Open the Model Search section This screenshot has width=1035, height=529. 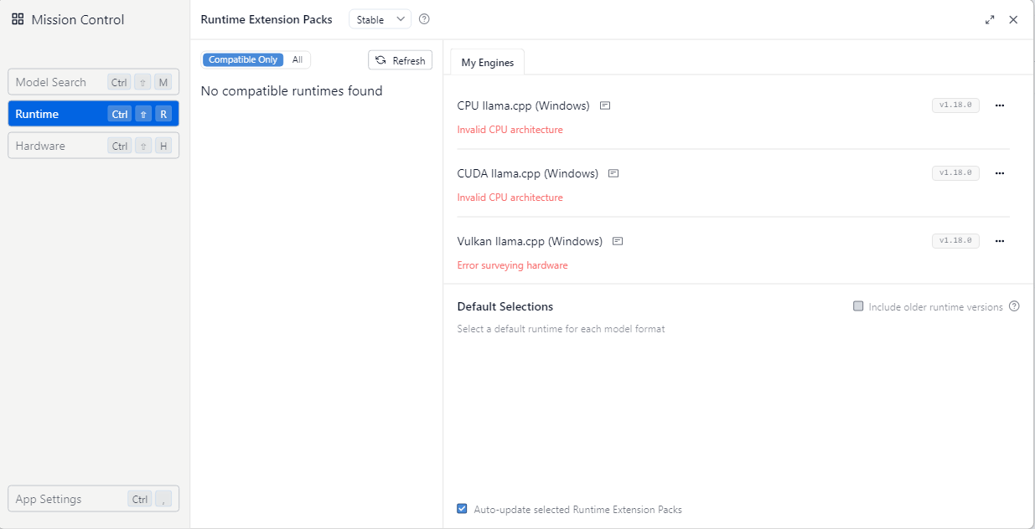coord(93,82)
